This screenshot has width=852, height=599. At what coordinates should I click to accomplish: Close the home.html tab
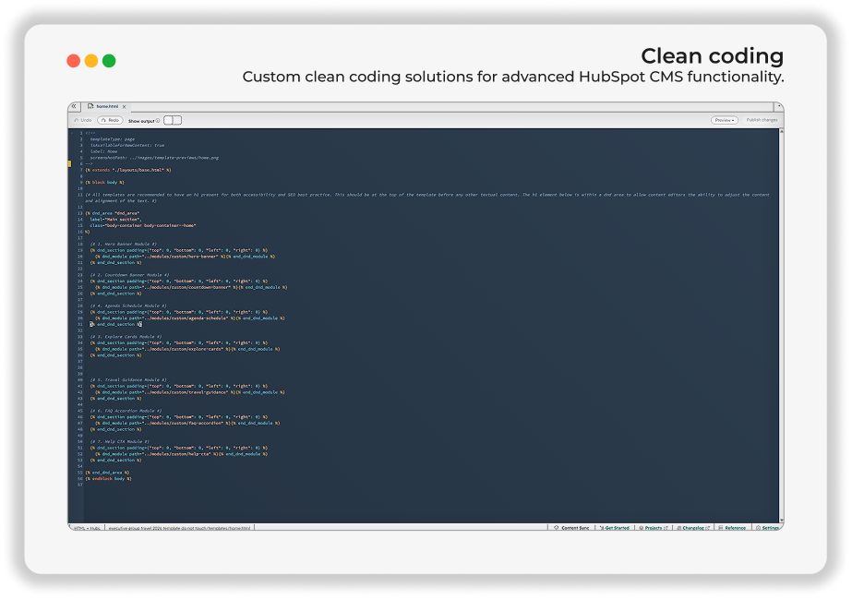pyautogui.click(x=124, y=107)
